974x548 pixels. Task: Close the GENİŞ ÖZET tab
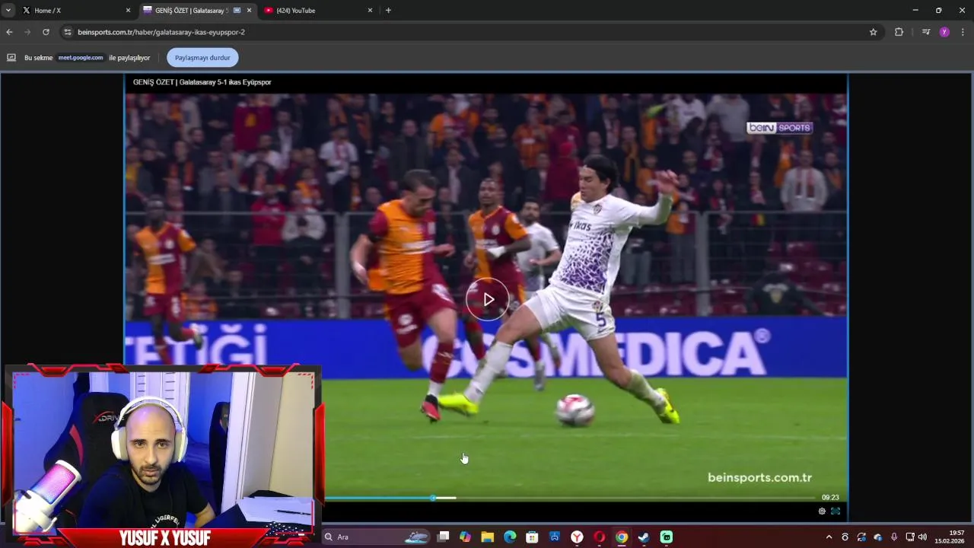(x=249, y=11)
